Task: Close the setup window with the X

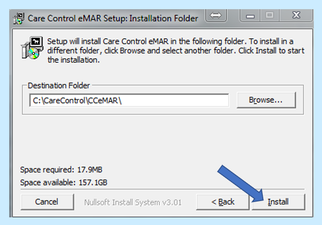Action: (x=296, y=15)
